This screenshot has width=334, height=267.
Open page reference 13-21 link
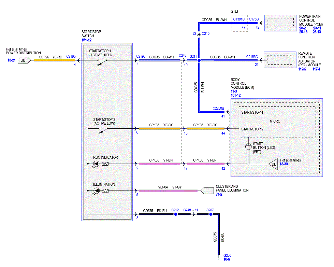[x=12, y=60]
